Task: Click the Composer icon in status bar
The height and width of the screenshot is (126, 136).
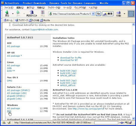Action: 9,123
